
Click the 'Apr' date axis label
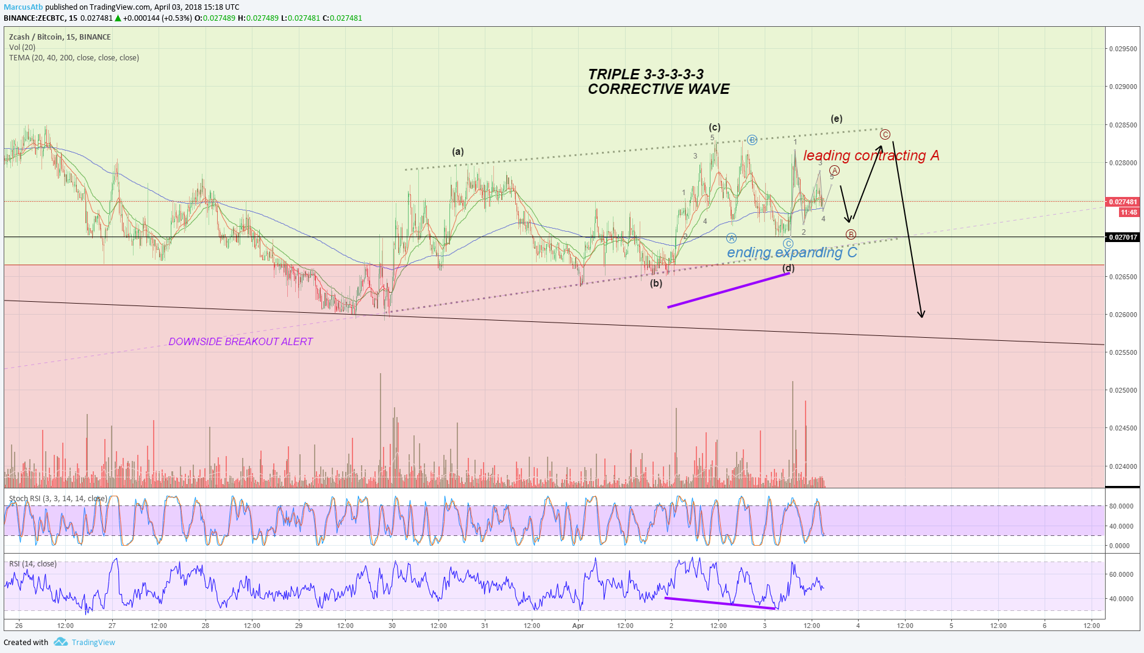point(578,626)
